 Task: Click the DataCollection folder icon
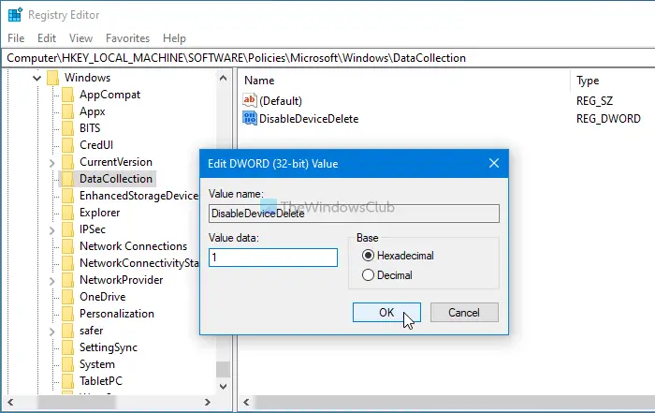click(67, 179)
